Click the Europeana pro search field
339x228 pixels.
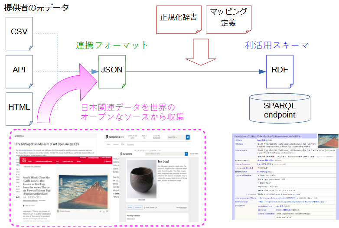[176, 137]
